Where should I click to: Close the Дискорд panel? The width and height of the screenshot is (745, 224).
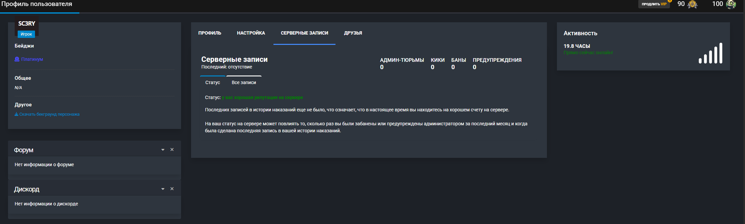(x=172, y=189)
